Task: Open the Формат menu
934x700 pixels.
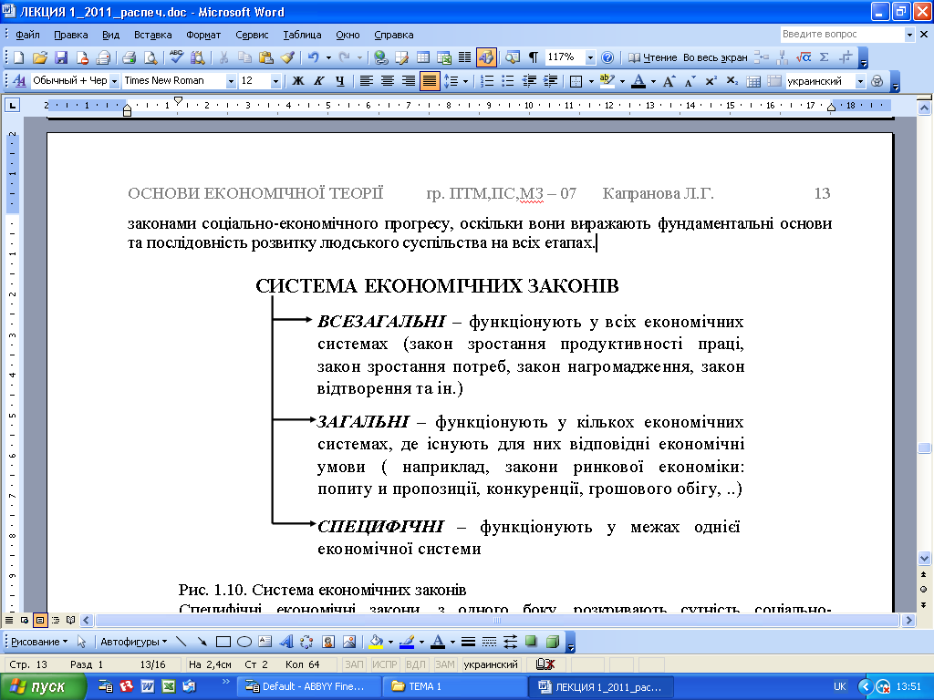Action: (203, 35)
